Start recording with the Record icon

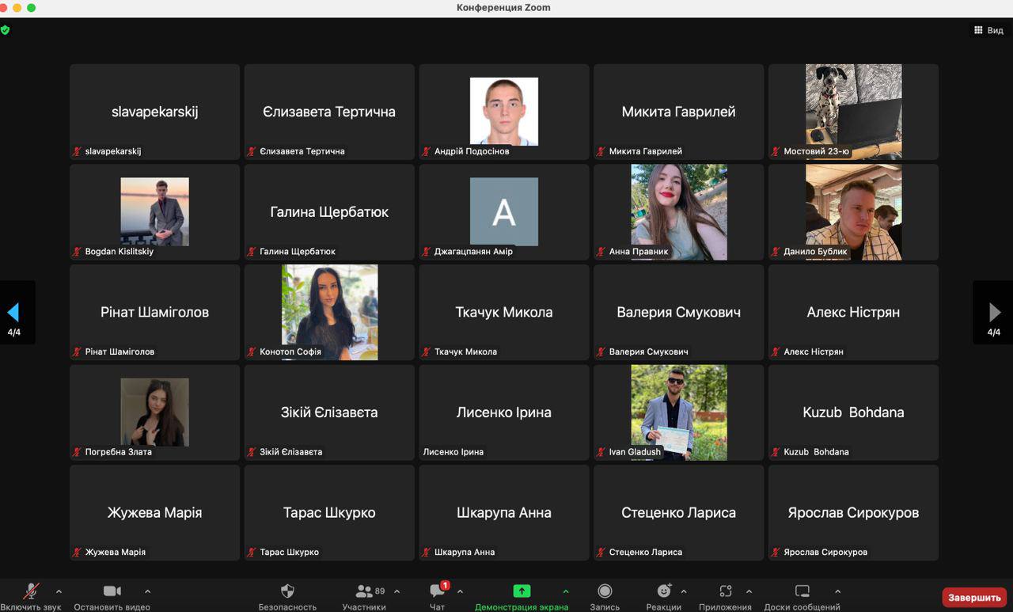pos(605,591)
